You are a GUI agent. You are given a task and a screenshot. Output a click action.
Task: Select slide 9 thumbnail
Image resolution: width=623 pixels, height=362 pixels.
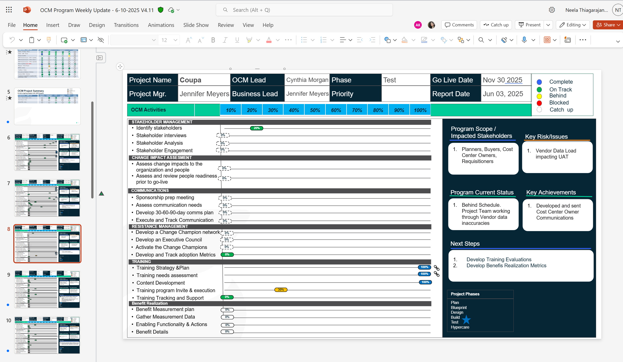click(47, 289)
